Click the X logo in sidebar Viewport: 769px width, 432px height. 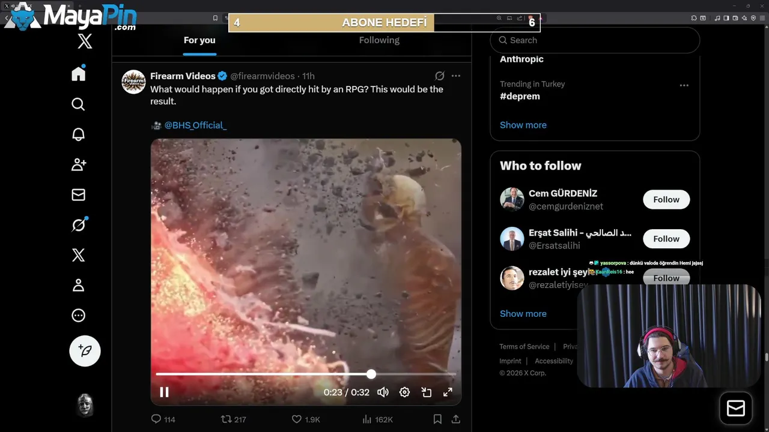point(85,41)
